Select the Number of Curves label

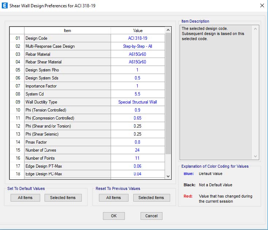pos(68,150)
